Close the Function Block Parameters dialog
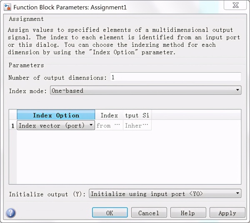 (235, 5)
